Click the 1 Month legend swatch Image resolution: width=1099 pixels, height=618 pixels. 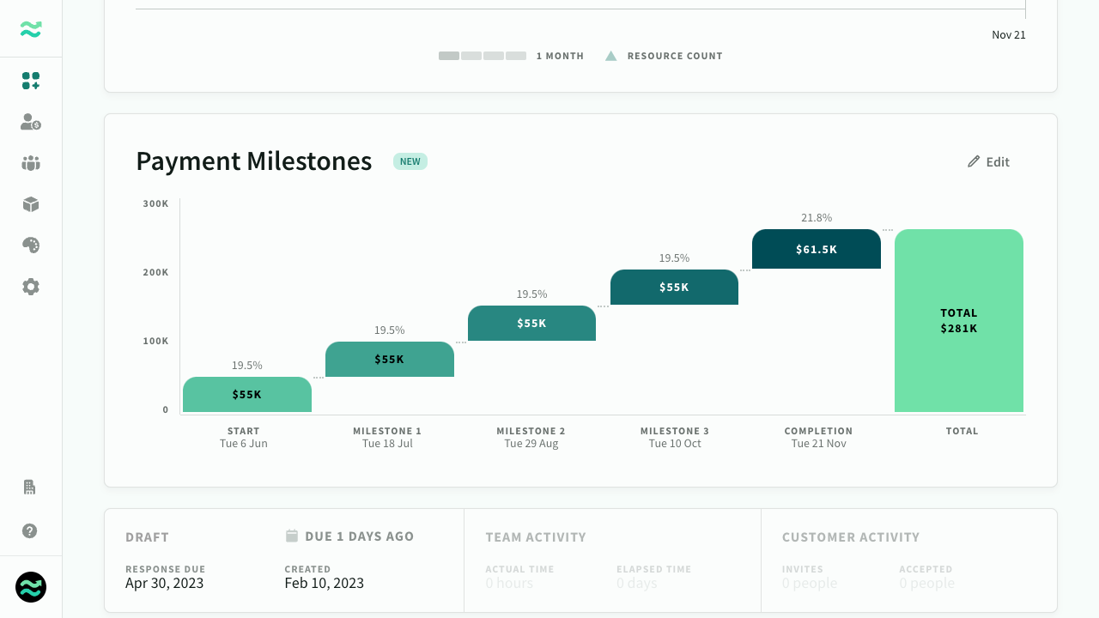pos(483,56)
